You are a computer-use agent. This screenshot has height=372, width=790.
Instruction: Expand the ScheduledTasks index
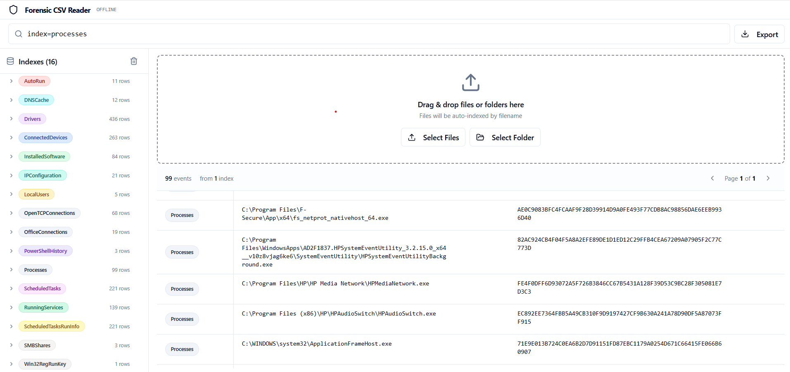(11, 288)
